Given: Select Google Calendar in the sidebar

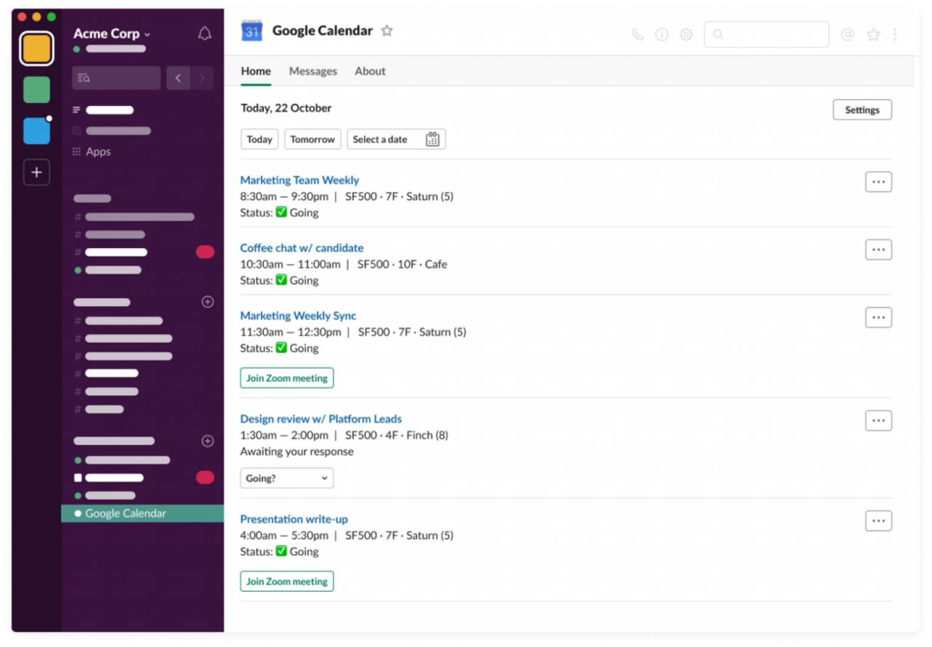Looking at the screenshot, I should (x=143, y=514).
